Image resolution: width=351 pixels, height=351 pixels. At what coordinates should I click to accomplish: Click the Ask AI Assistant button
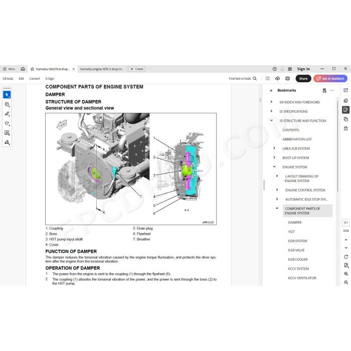pos(330,79)
